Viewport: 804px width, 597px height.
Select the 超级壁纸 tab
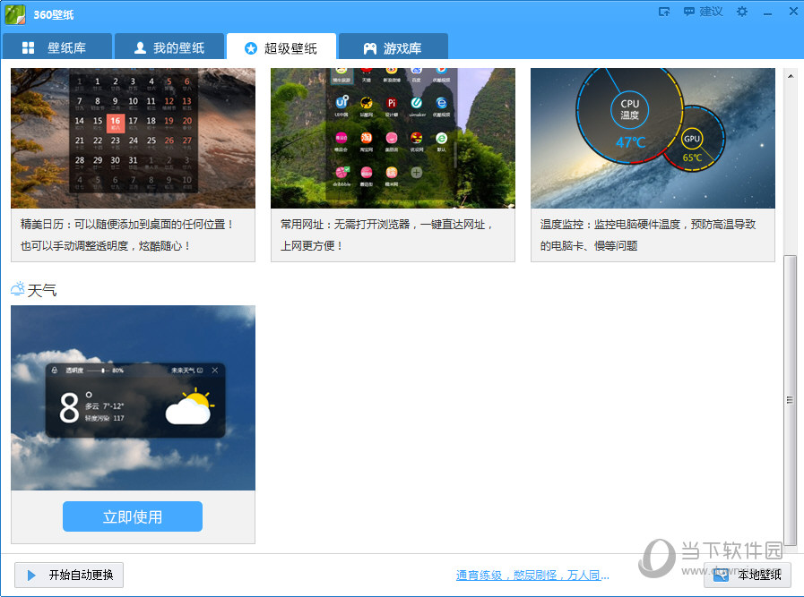point(281,47)
